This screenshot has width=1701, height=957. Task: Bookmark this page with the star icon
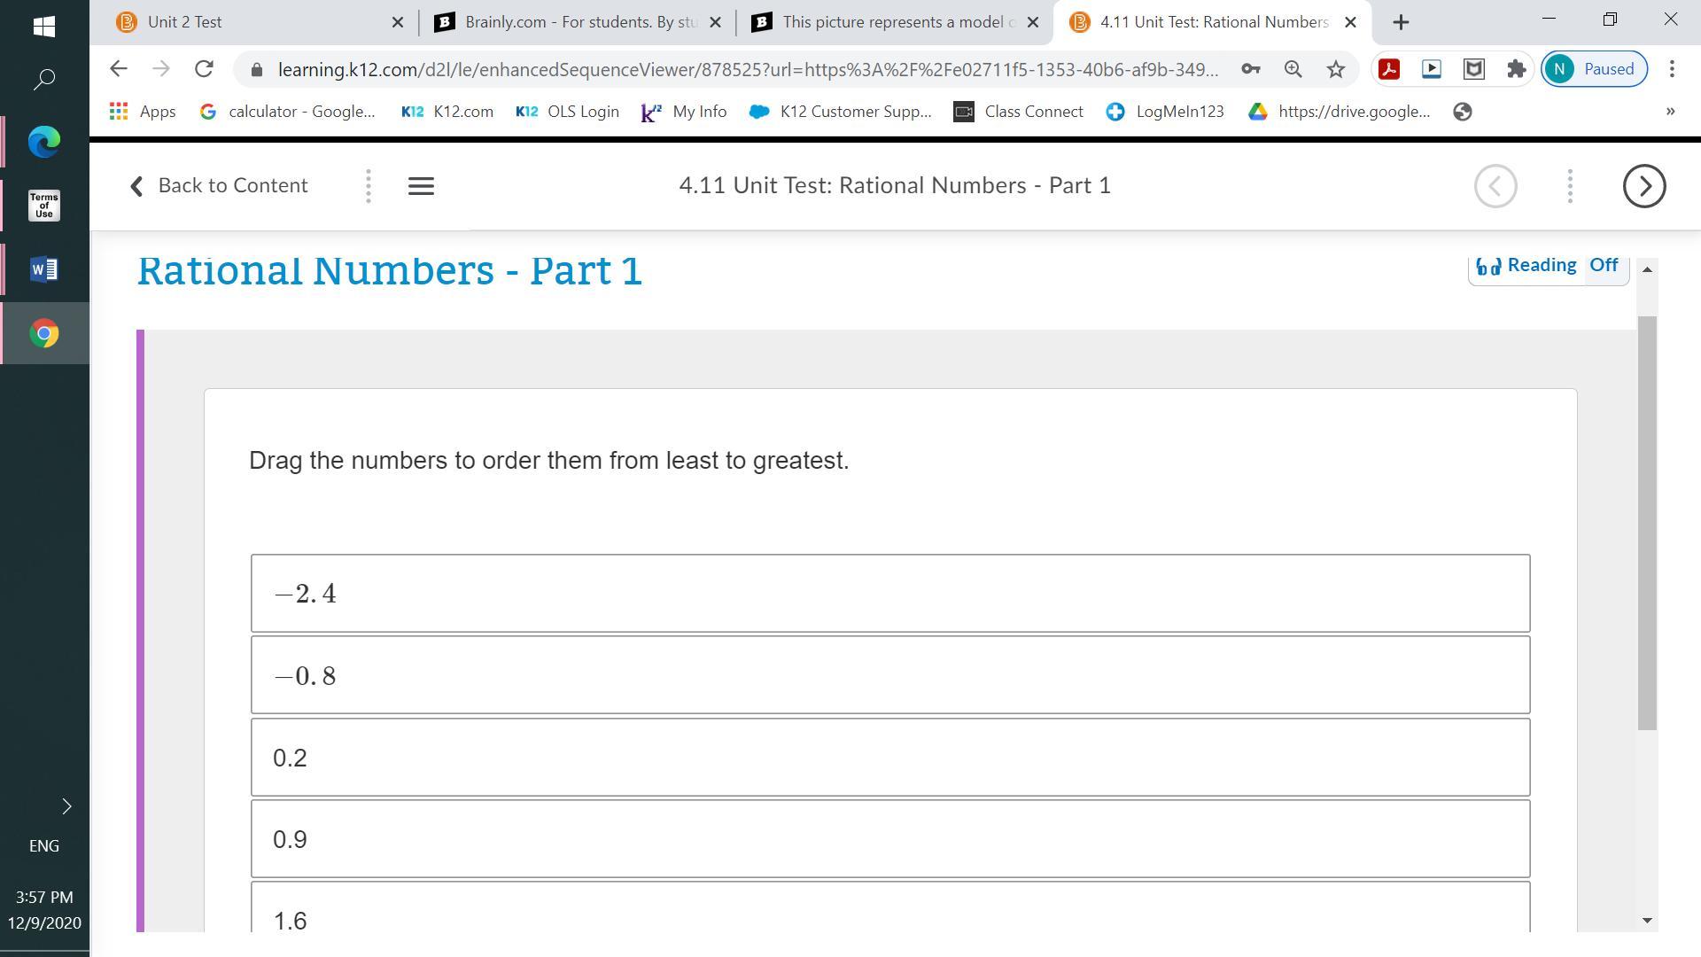[x=1335, y=69]
